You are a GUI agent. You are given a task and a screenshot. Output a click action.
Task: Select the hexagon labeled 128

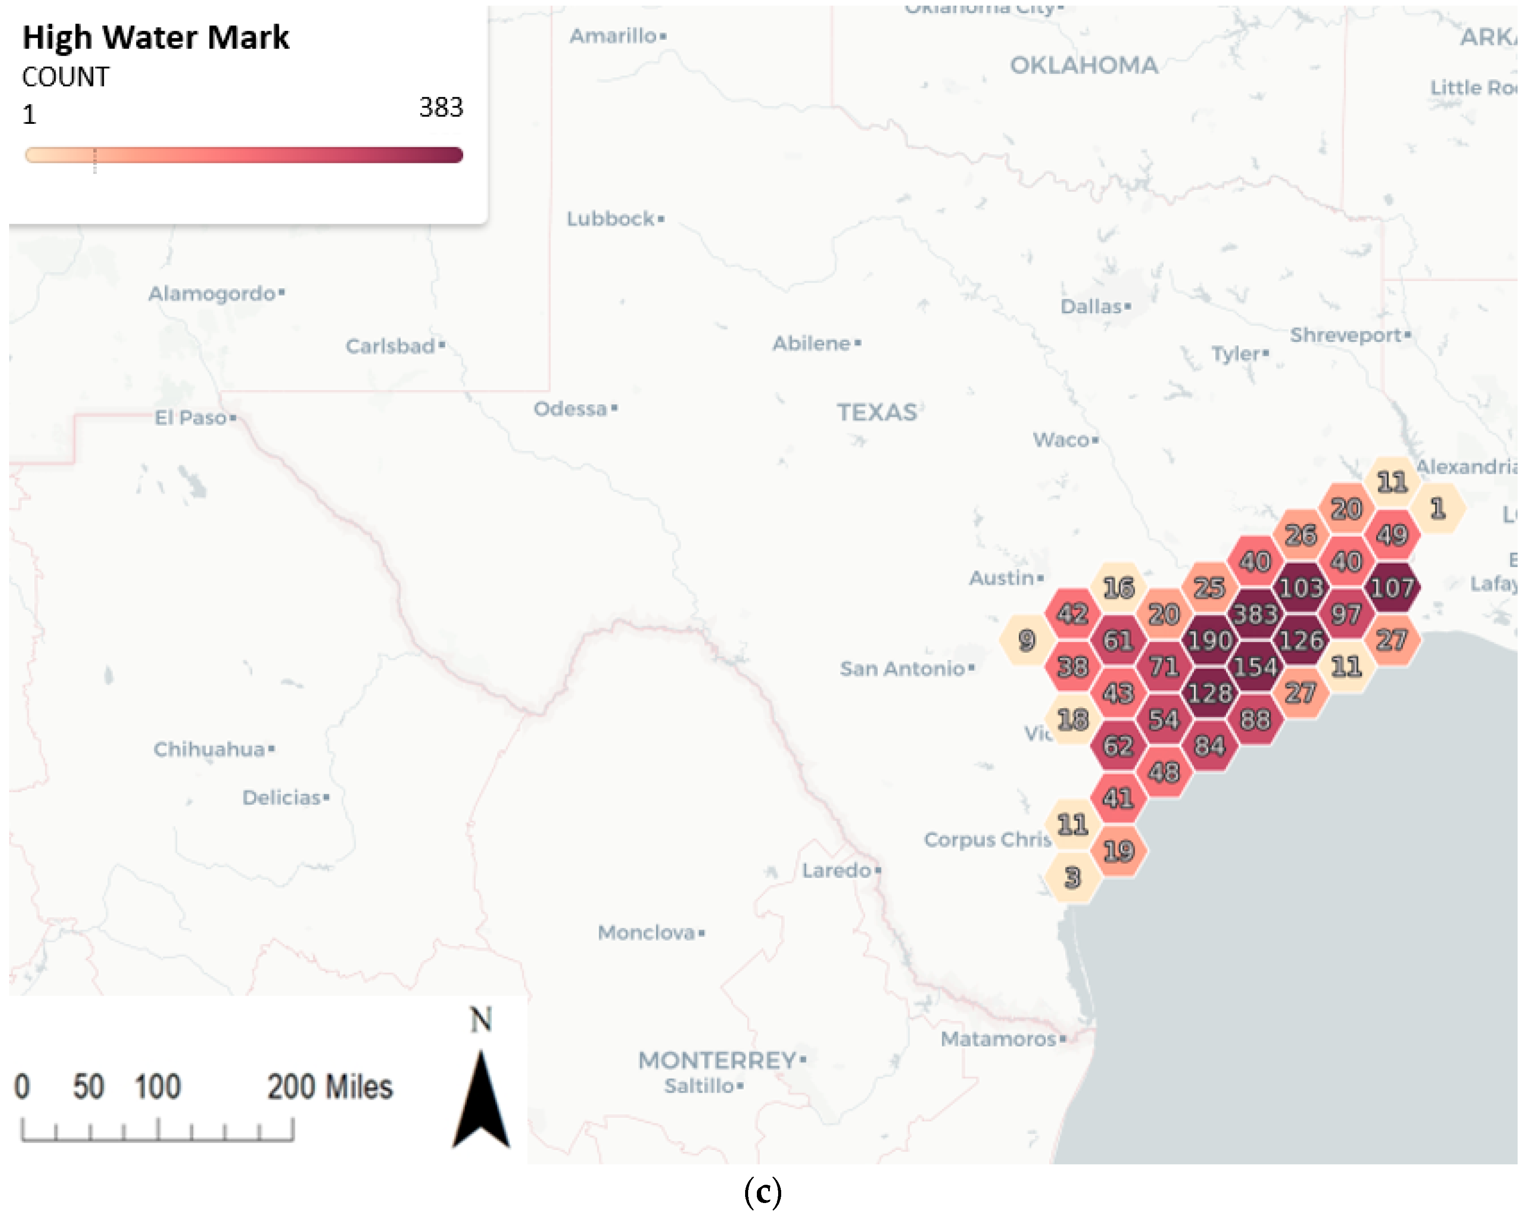[1210, 693]
